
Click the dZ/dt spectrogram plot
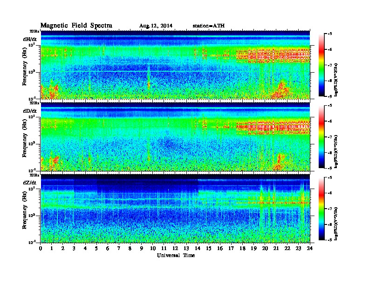pyautogui.click(x=175, y=209)
